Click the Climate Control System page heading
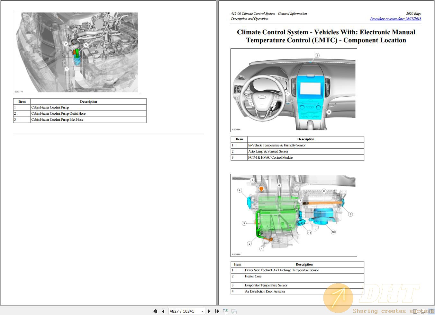This screenshot has height=315, width=435. 326,36
